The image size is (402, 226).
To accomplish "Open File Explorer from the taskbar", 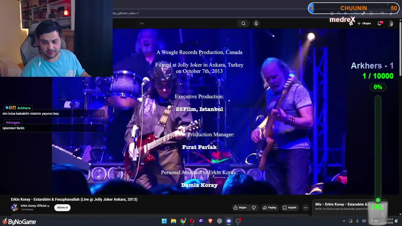I will [173, 221].
